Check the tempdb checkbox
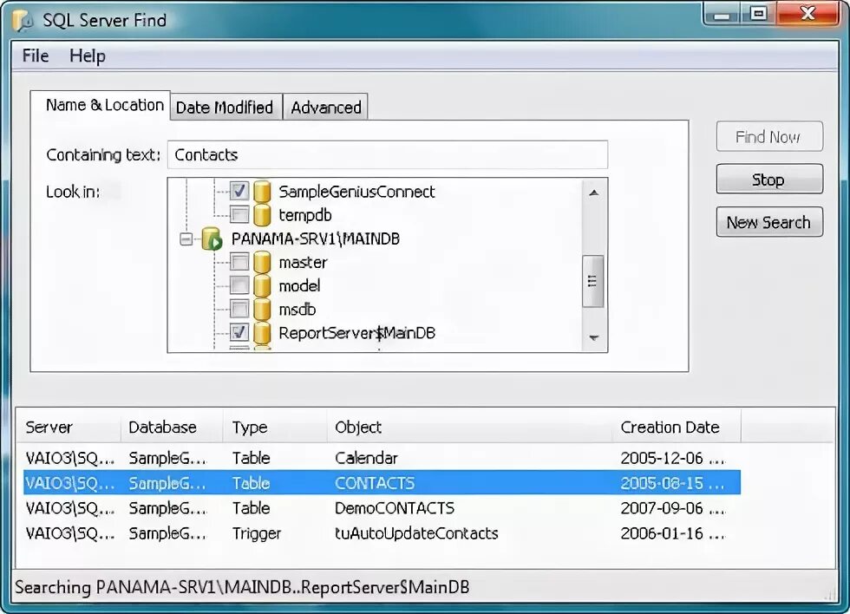This screenshot has width=850, height=614. [239, 214]
